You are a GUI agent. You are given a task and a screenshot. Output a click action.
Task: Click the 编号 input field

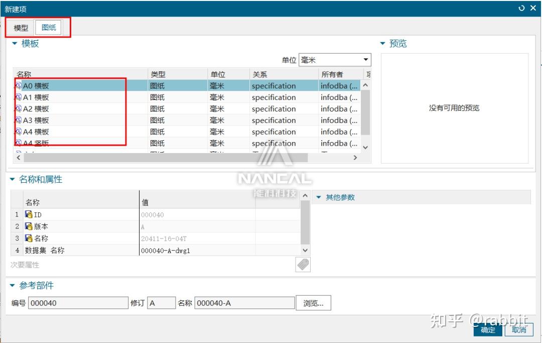[78, 302]
